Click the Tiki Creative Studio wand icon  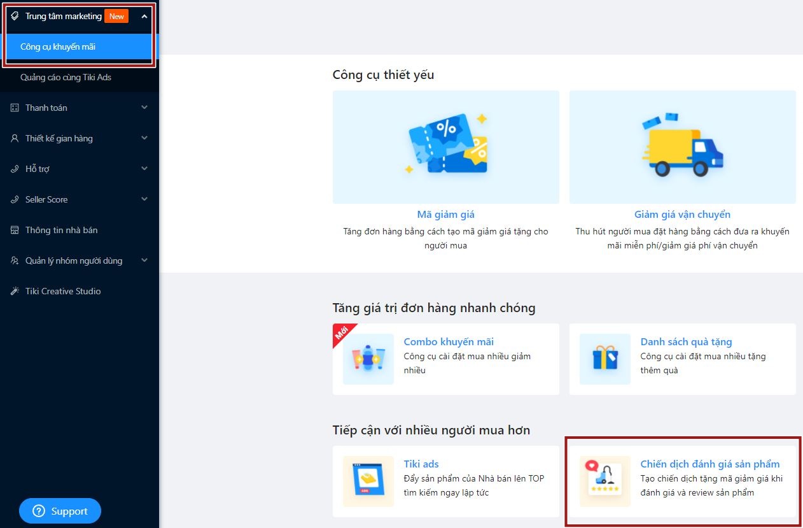tap(15, 291)
